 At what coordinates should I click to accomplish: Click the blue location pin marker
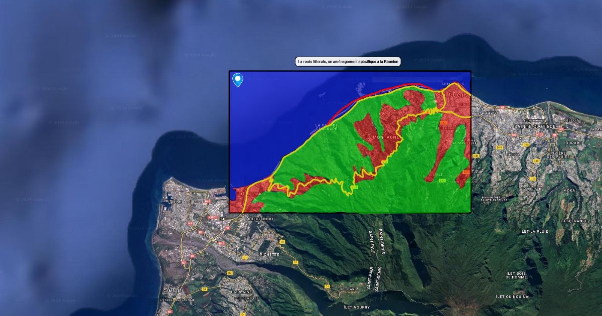(x=238, y=80)
